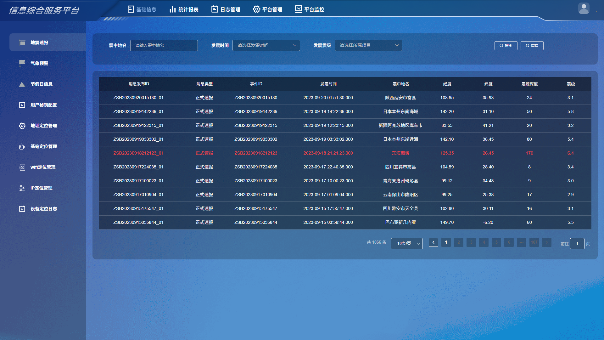Click the 重置 button
Viewport: 604px width, 340px height.
[532, 45]
